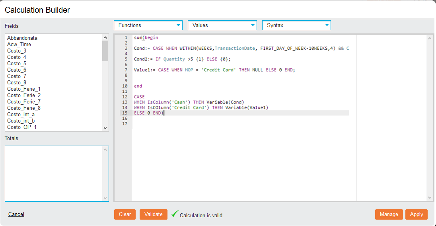This screenshot has width=436, height=226.
Task: Click the line with Variable(Value1)
Action: click(201, 107)
